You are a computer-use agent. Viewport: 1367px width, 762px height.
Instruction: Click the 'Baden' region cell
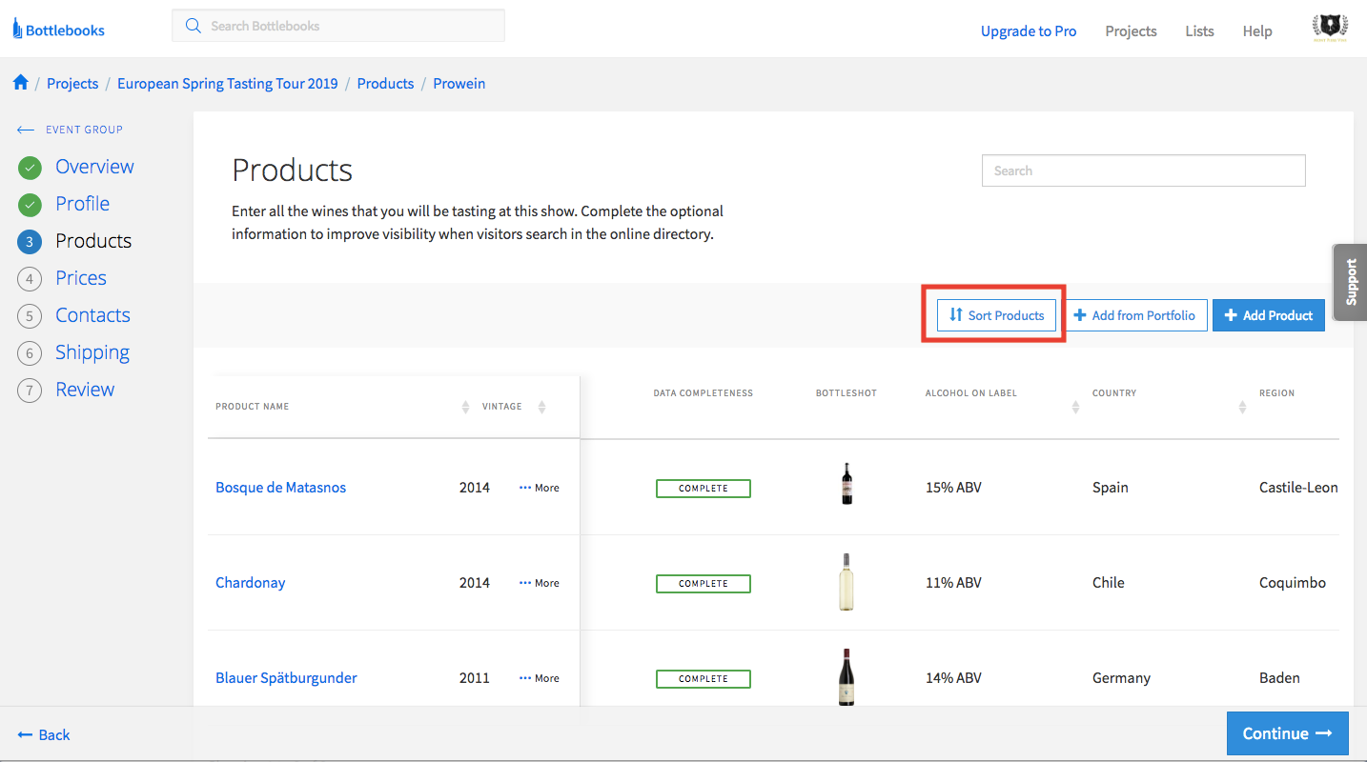click(1279, 678)
